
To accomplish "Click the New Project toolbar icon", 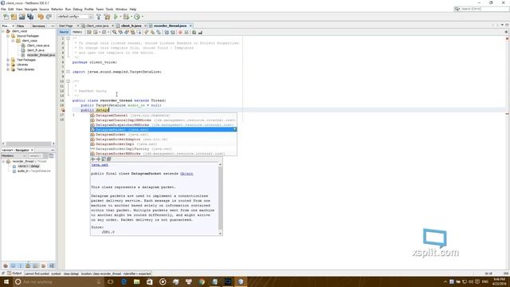I will [14, 17].
